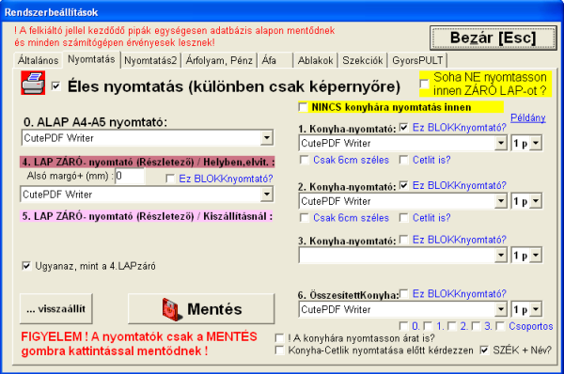The image size is (564, 374).
Task: Toggle BLOKKnyomtató for 2. Konyha-nyomtató
Action: coord(404,185)
